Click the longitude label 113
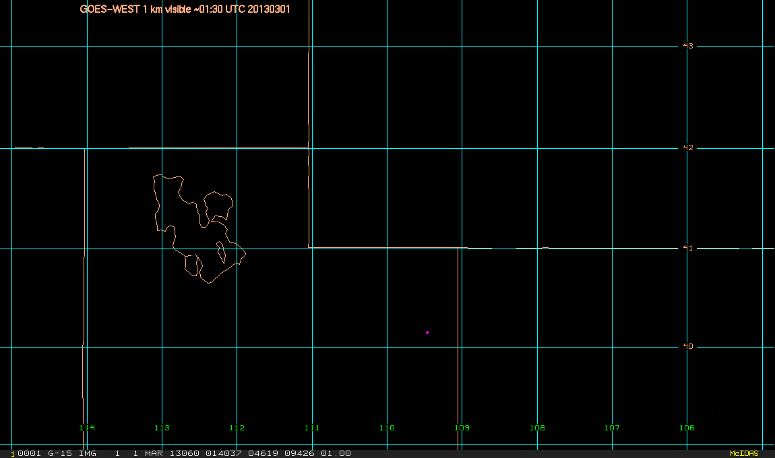 click(162, 428)
